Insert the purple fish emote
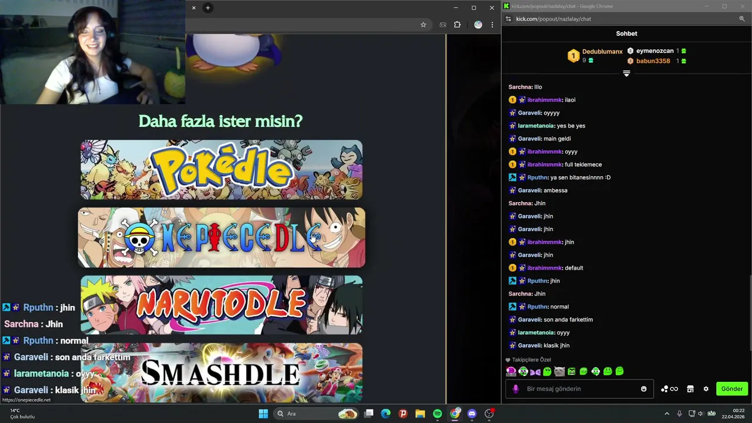This screenshot has width=752, height=423. point(535,371)
